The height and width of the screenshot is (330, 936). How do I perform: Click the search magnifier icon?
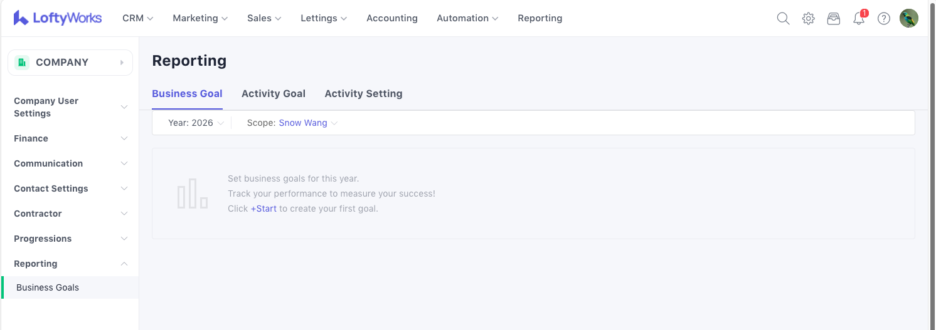[783, 18]
